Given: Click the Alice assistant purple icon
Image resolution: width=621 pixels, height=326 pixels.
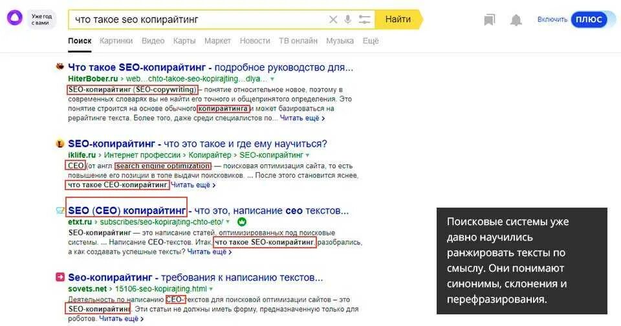Looking at the screenshot, I should click(x=15, y=19).
